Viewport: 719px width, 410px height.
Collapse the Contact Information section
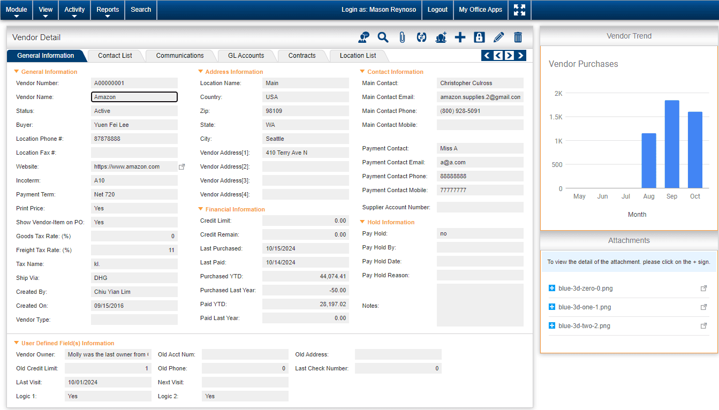coord(362,71)
